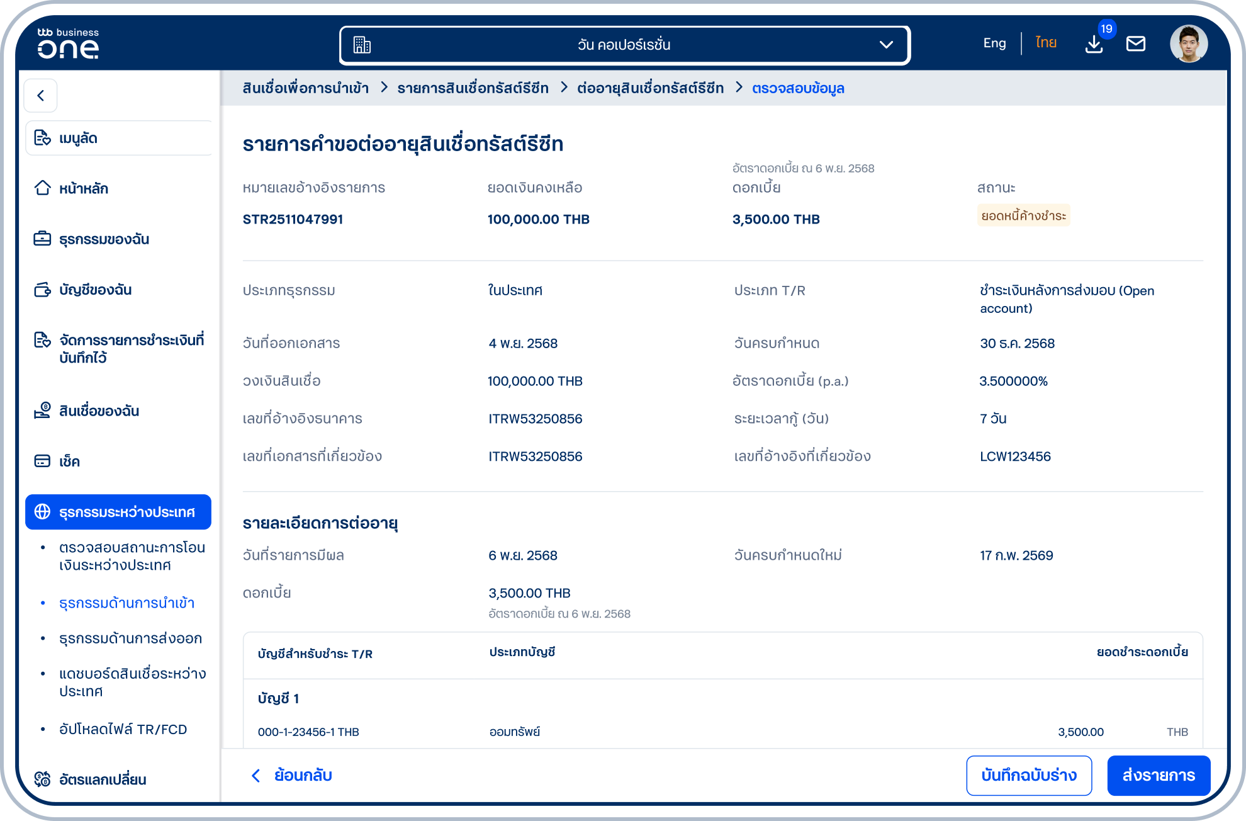Expand the วัน คอเปอร์เรชั่น company dropdown
This screenshot has height=821, width=1246.
[x=624, y=45]
